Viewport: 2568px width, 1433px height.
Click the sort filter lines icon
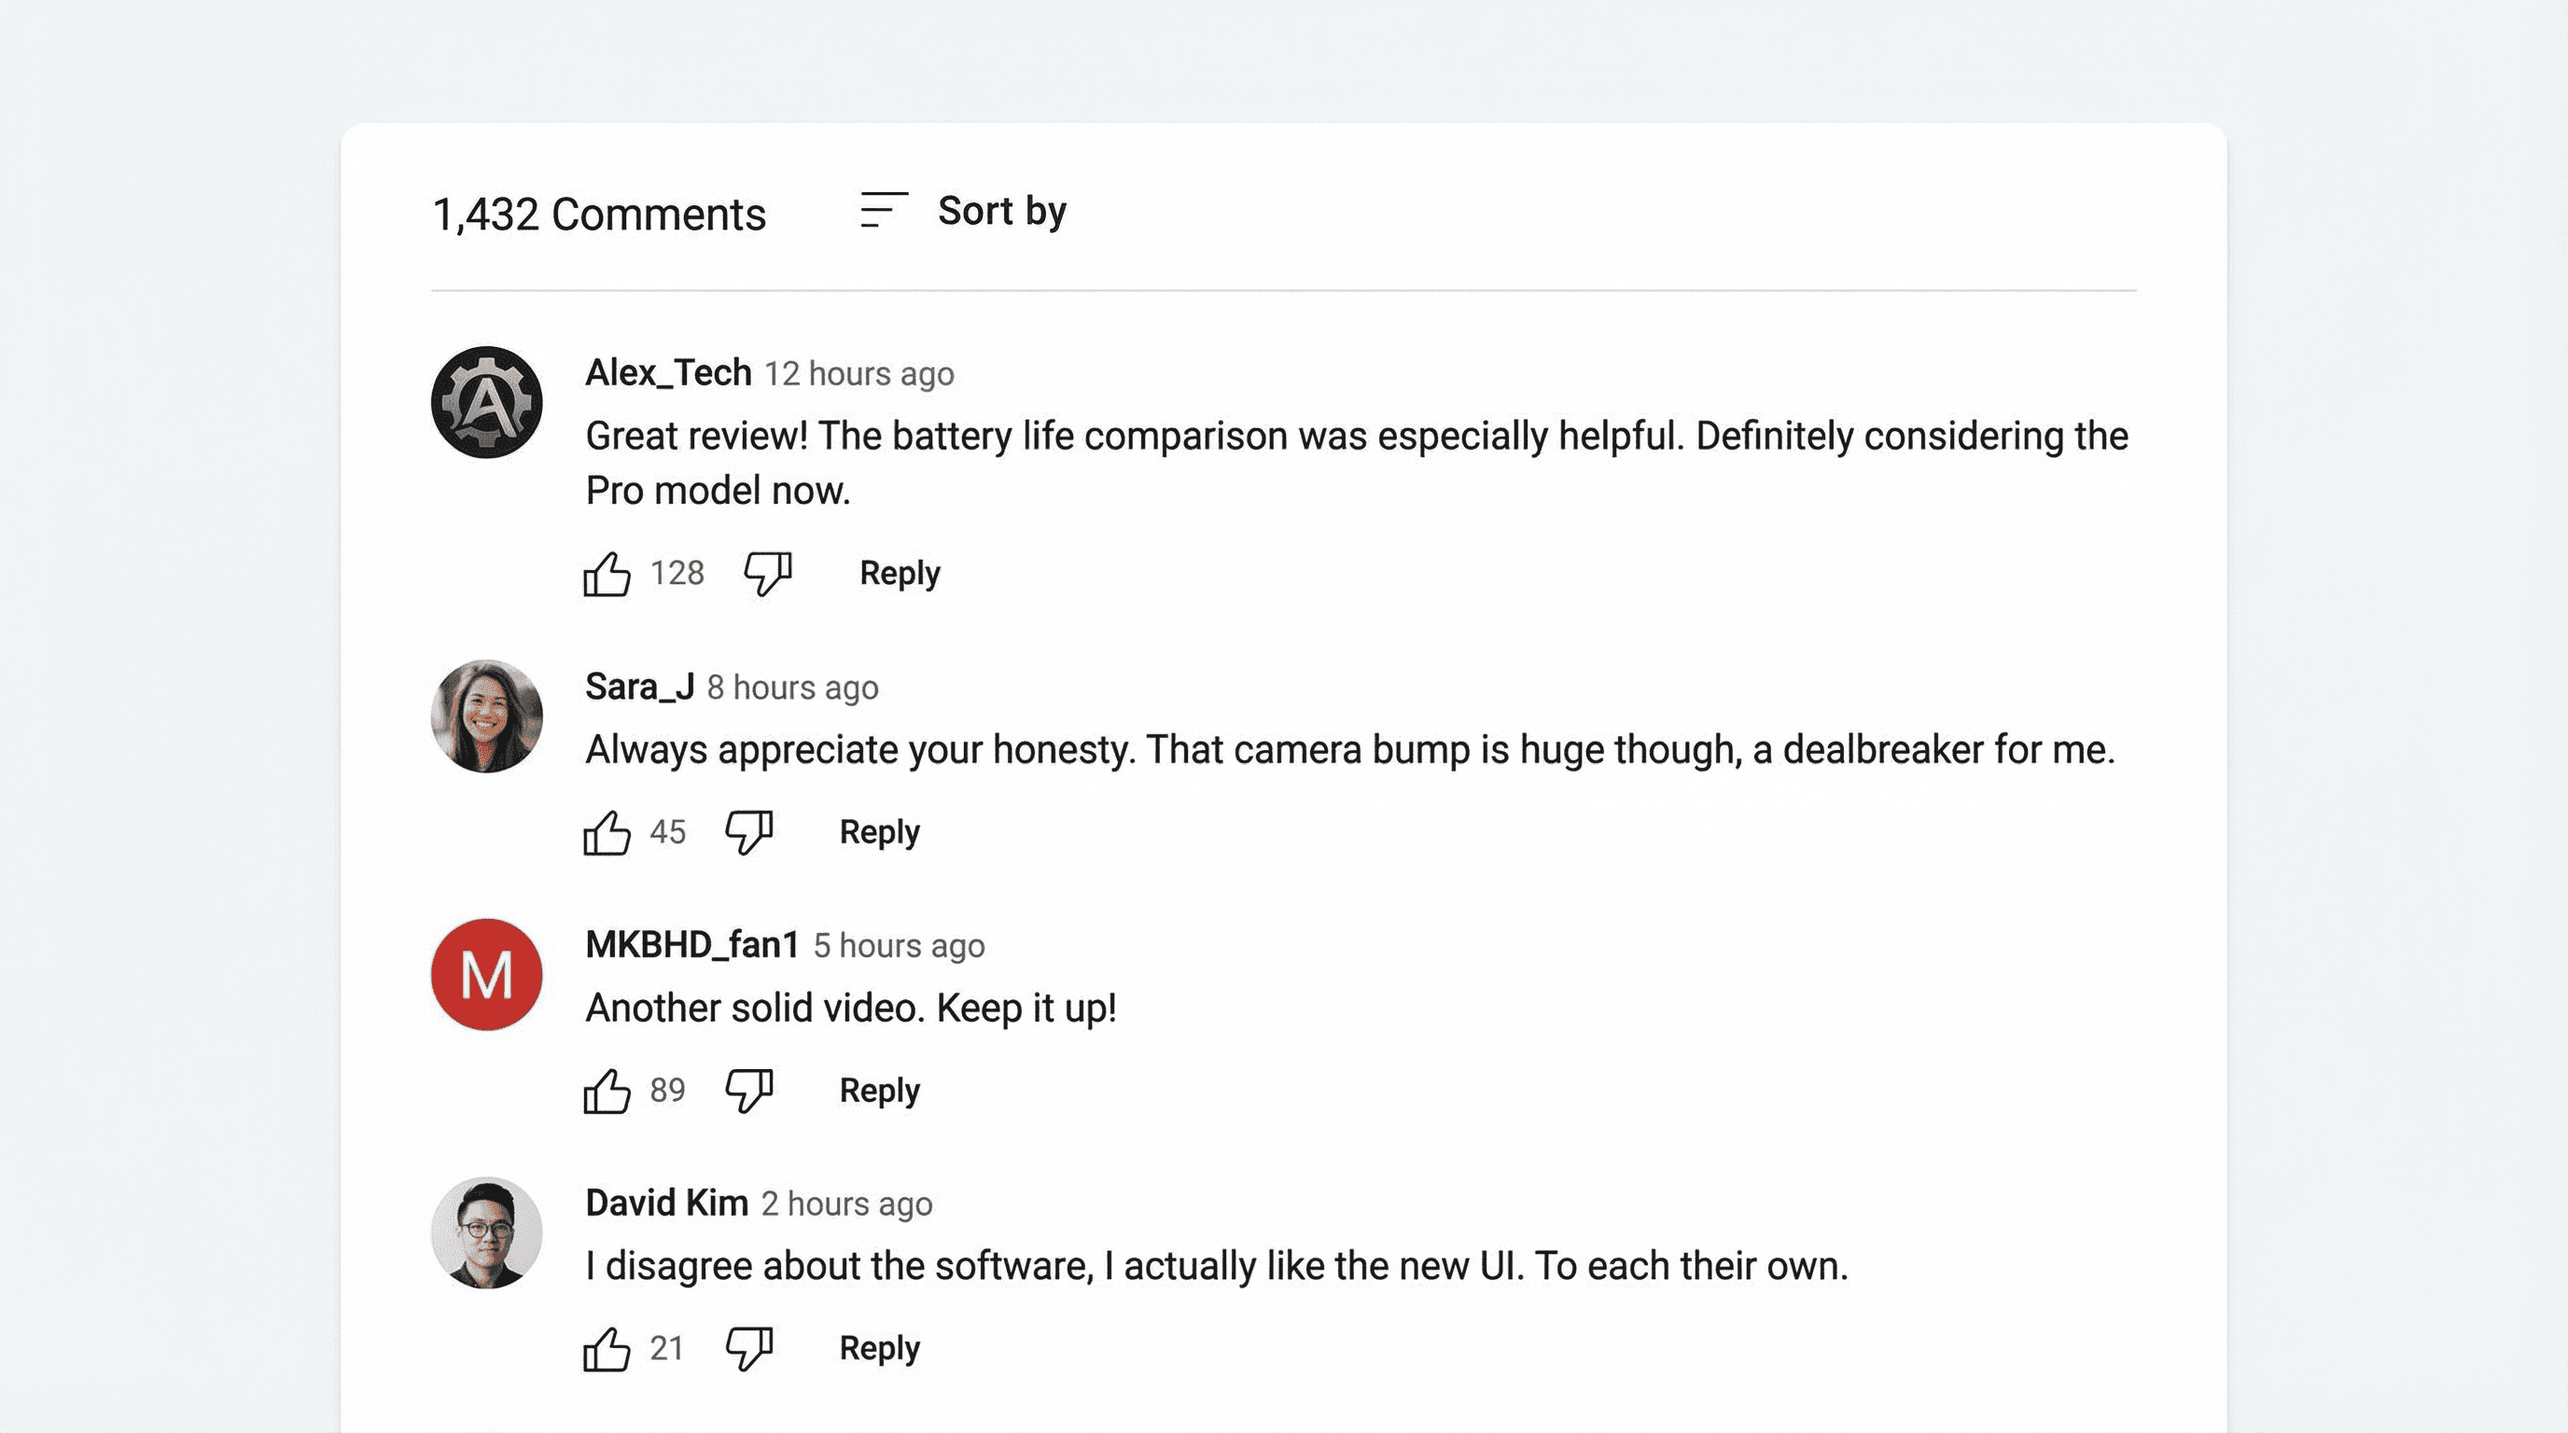pos(881,209)
